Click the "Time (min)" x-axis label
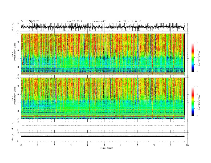Viewport: 211px width, 163px height. point(107,148)
